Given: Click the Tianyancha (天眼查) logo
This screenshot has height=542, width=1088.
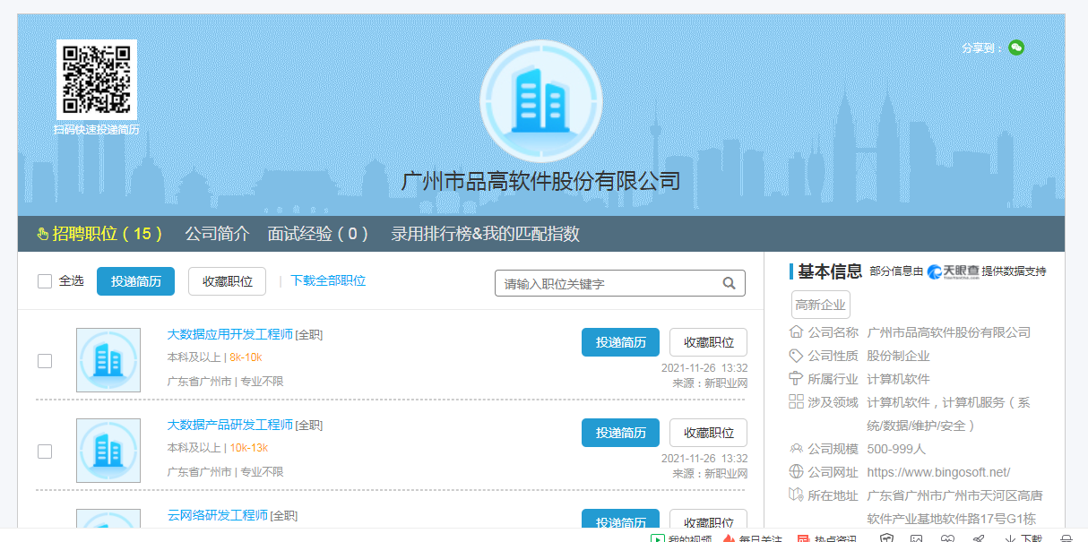Looking at the screenshot, I should click(953, 271).
